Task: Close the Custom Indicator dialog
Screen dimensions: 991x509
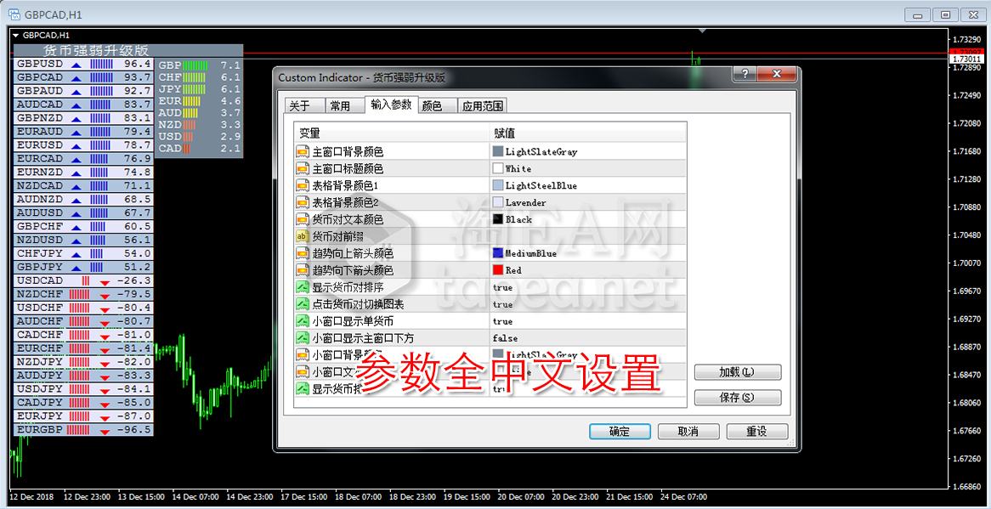Action: 777,74
